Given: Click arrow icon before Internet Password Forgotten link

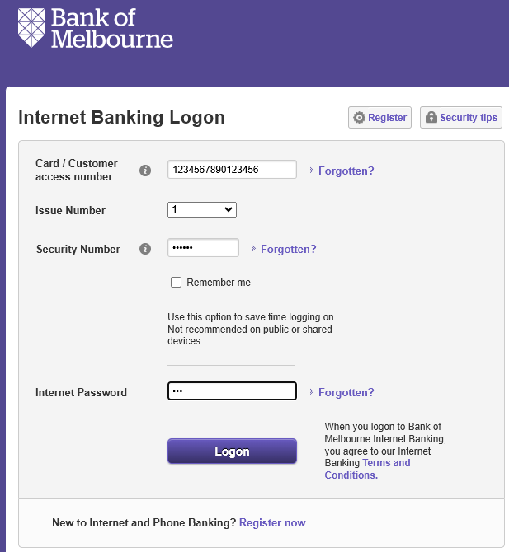Looking at the screenshot, I should (312, 392).
